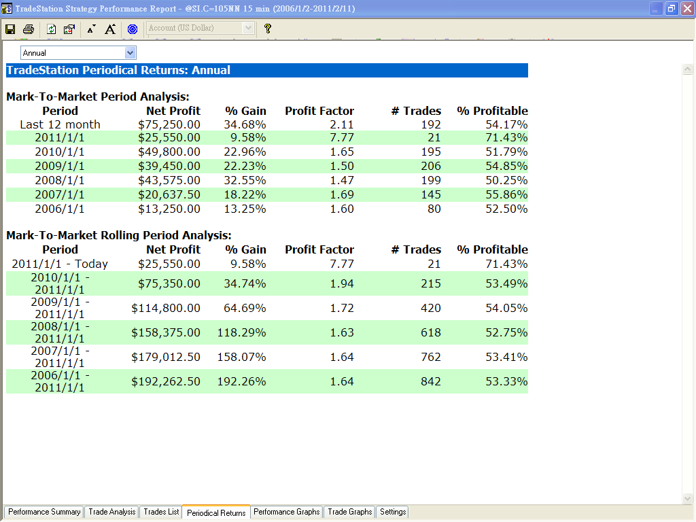Viewport: 696px width, 522px height.
Task: Click the Print report icon
Action: (29, 29)
